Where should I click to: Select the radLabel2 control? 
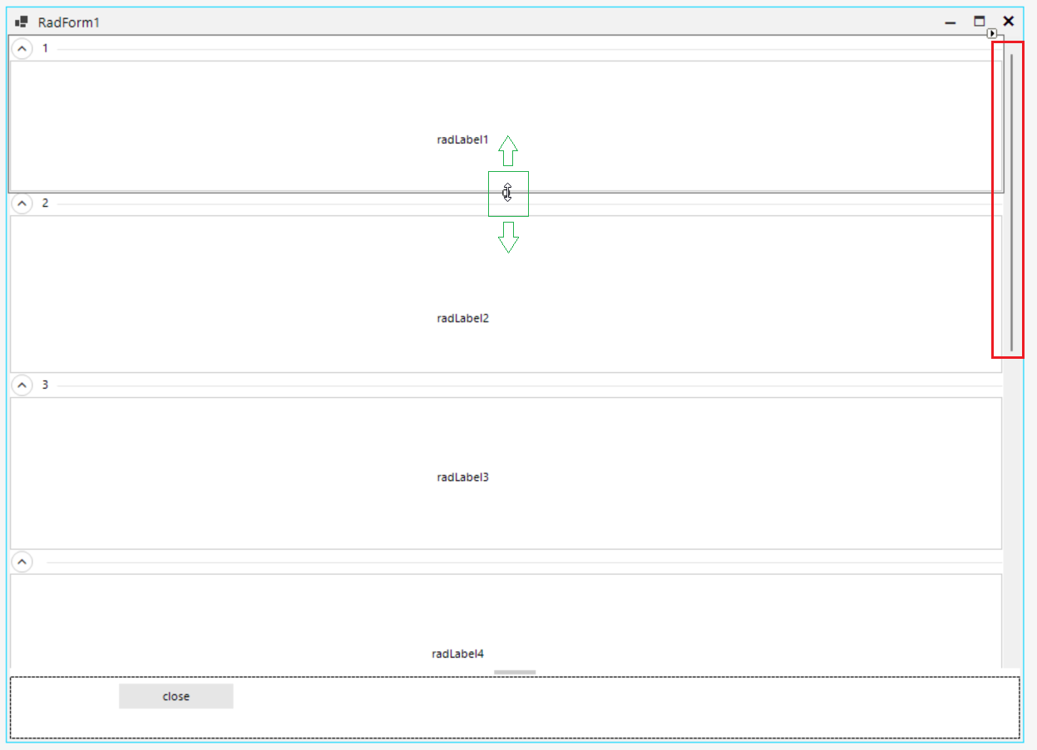[462, 318]
